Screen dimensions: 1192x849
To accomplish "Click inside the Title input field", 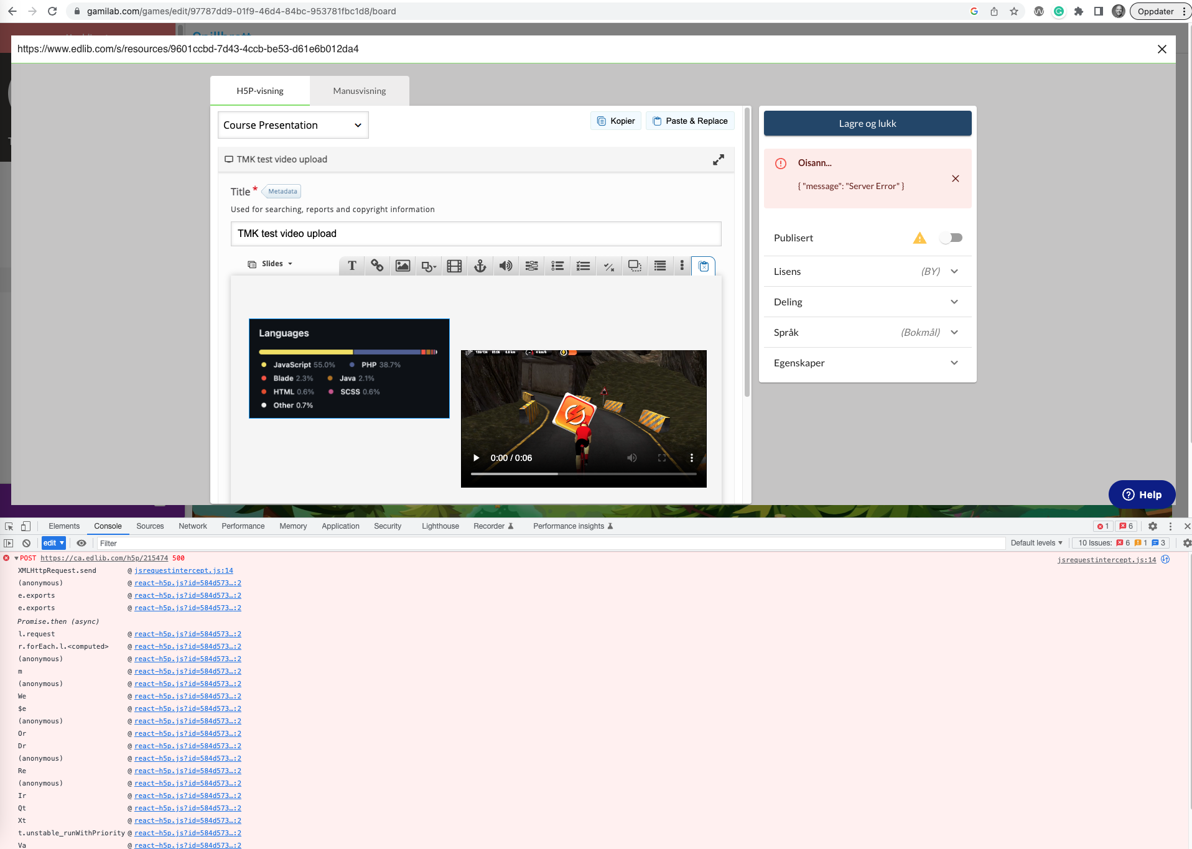I will [476, 233].
